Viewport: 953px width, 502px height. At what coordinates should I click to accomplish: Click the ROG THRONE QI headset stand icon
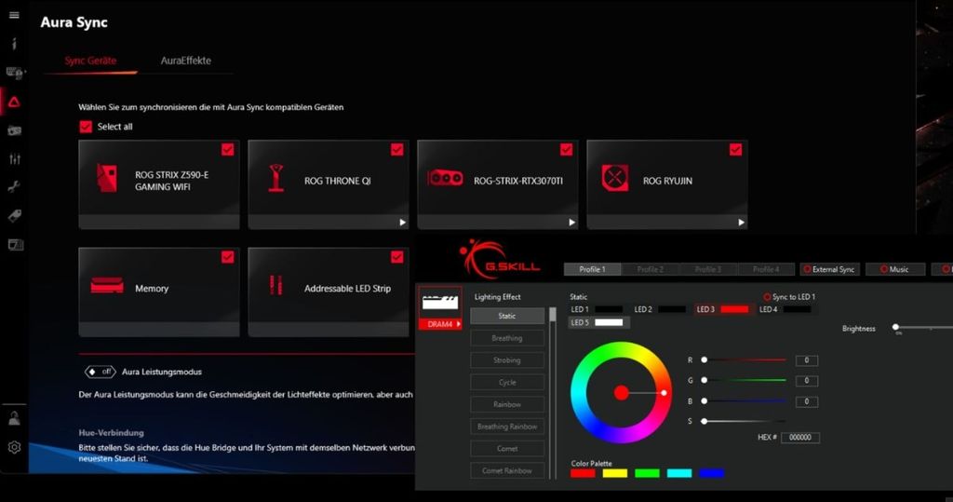276,178
